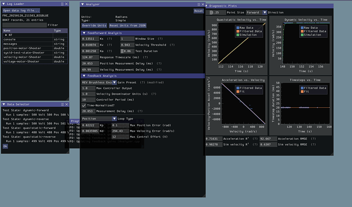Click the Velocity Threshold input field
The width and height of the screenshot is (352, 207).
coord(128,45)
